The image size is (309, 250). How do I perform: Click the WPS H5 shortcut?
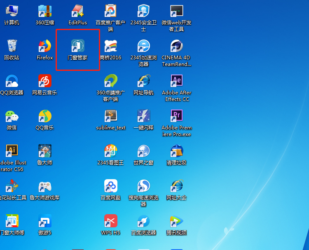tap(110, 221)
